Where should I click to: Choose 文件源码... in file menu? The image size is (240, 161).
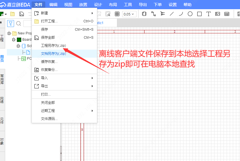(x=64, y=119)
